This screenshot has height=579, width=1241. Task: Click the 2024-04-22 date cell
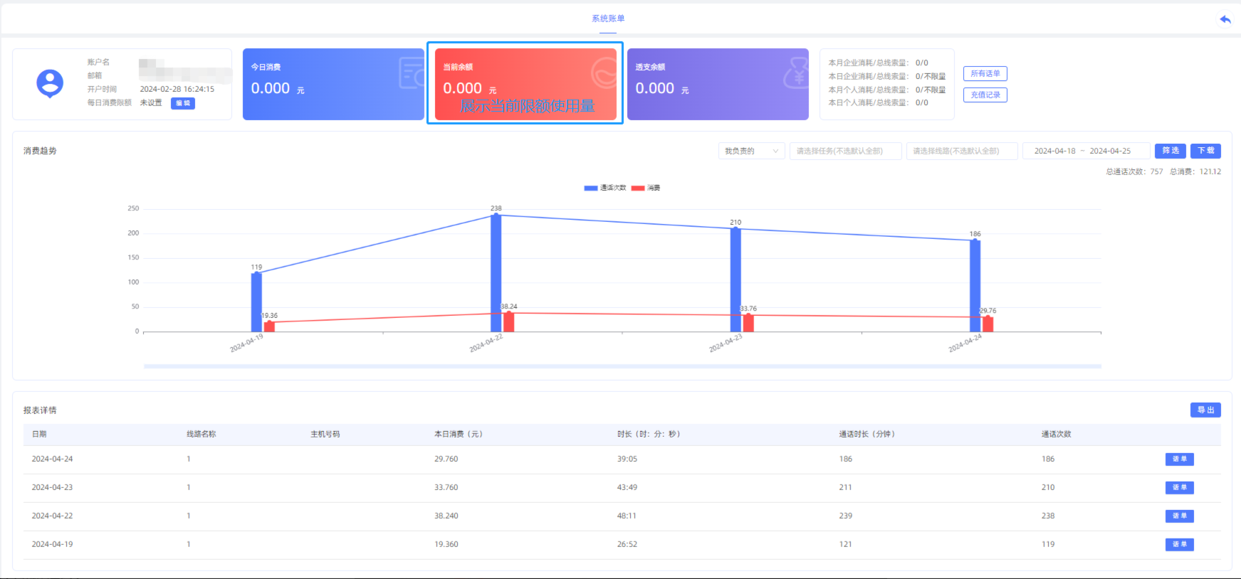(52, 516)
